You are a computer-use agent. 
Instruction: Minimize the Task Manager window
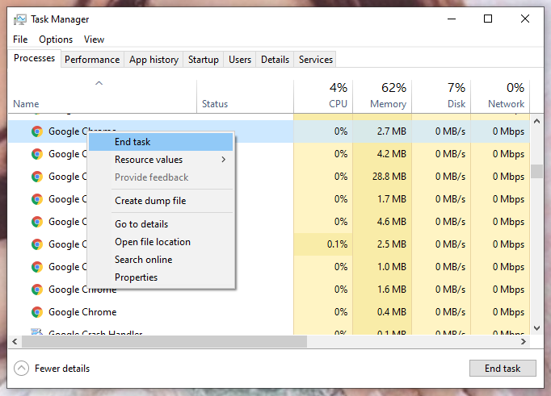point(452,19)
